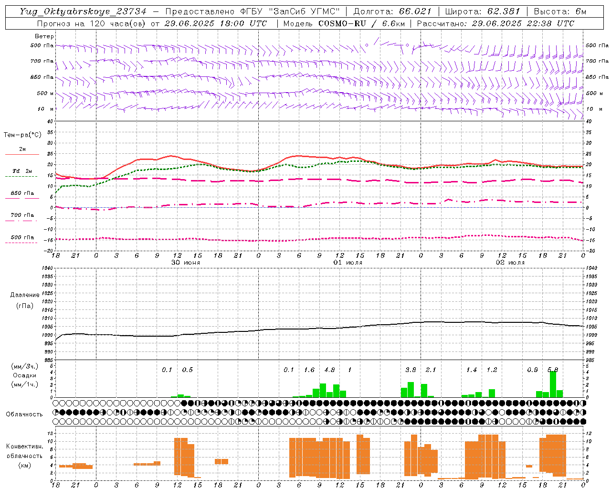
Task: Click the left 500 м wind level label
Action: coord(45,93)
